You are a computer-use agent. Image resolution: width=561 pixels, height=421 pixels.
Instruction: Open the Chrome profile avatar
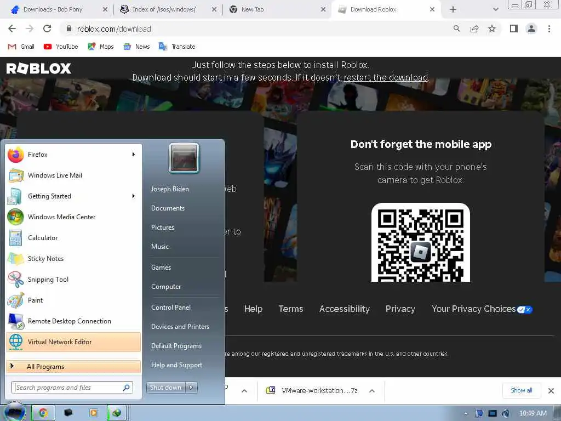(531, 29)
